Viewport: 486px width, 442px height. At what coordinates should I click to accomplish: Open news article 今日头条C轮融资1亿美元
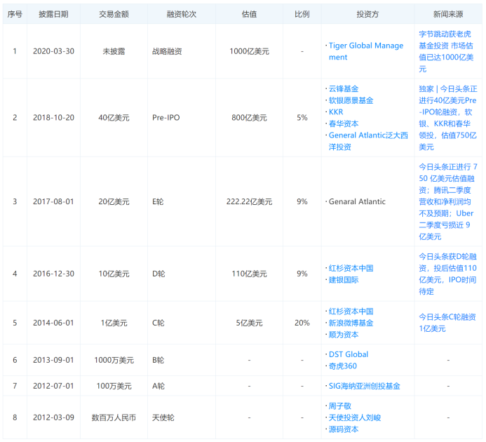coord(447,323)
